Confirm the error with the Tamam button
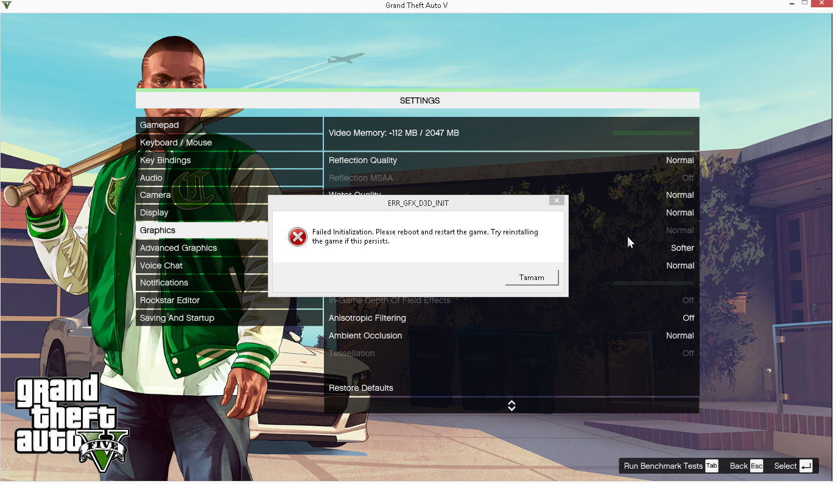 pos(532,278)
